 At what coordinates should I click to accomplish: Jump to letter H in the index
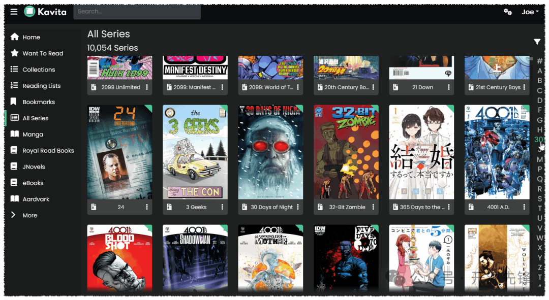(539, 130)
